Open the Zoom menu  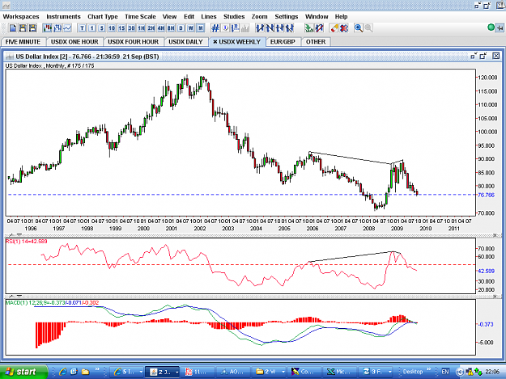[259, 17]
